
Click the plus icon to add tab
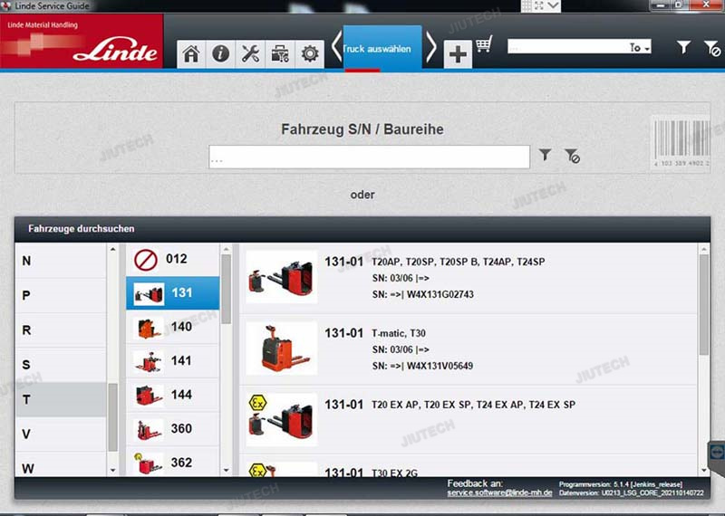[458, 54]
